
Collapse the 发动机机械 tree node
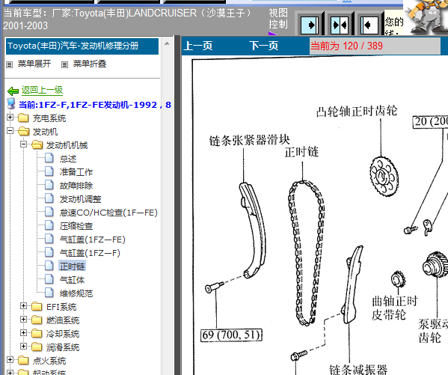click(24, 144)
